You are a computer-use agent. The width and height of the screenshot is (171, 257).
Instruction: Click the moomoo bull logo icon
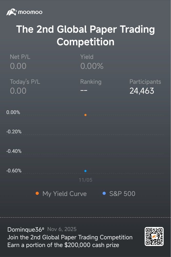12,12
